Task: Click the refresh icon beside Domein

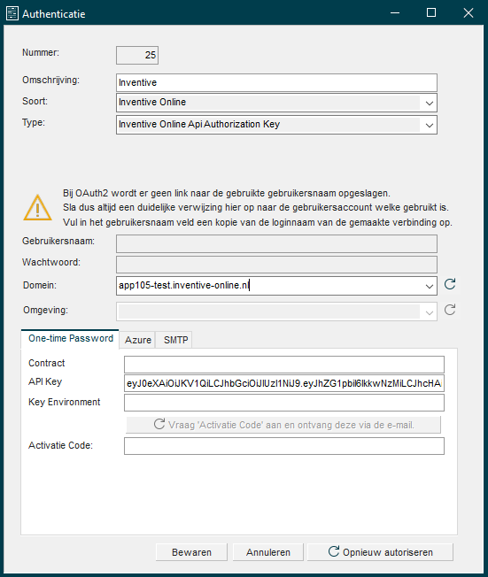Action: [x=450, y=284]
